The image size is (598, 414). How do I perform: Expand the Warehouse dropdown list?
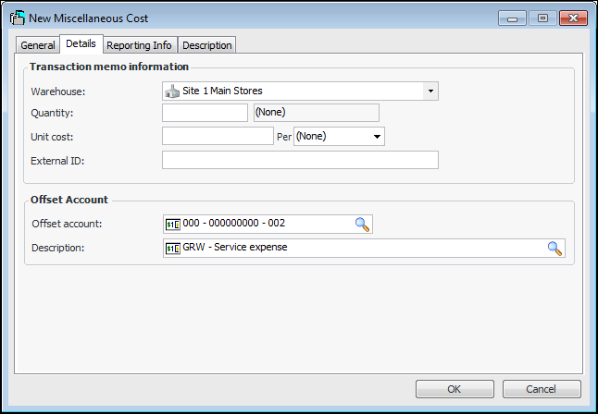click(430, 91)
